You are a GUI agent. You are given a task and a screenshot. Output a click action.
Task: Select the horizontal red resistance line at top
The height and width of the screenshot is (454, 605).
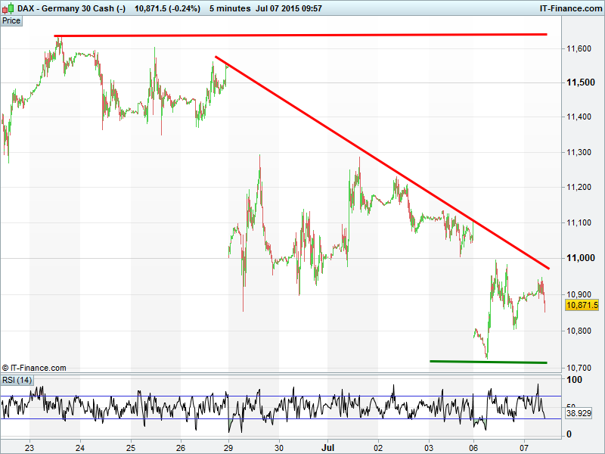(300, 35)
